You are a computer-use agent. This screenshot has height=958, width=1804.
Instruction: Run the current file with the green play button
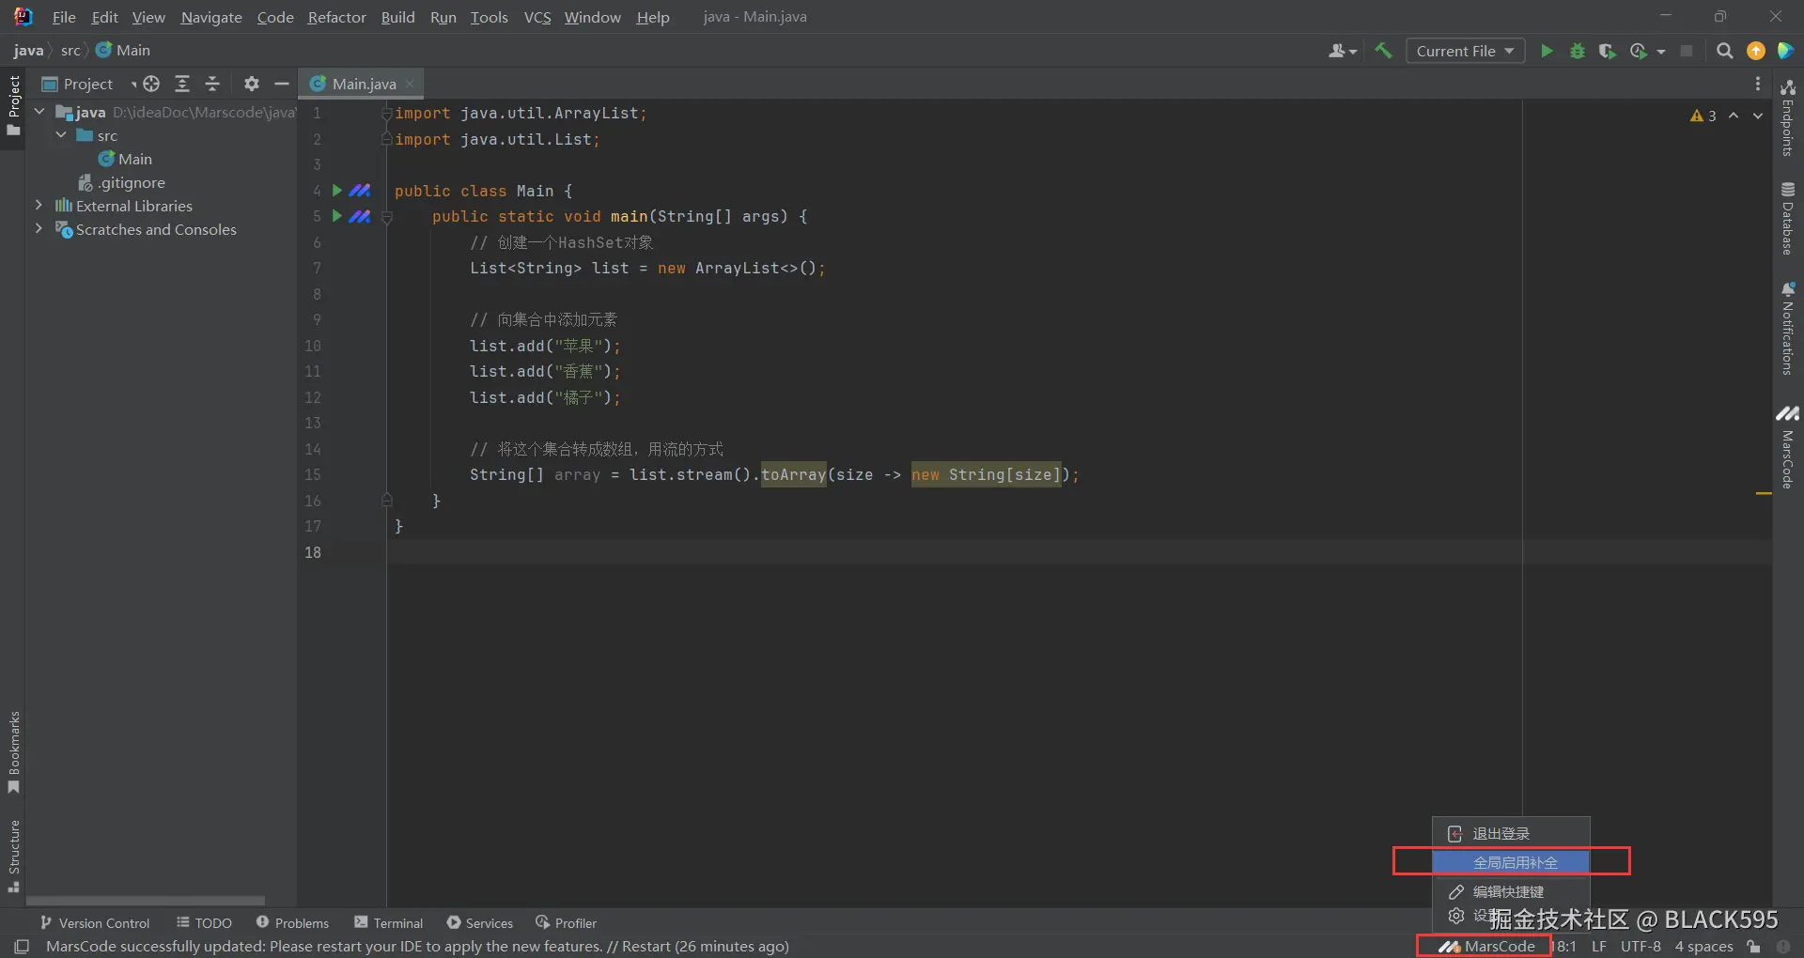coord(1547,51)
